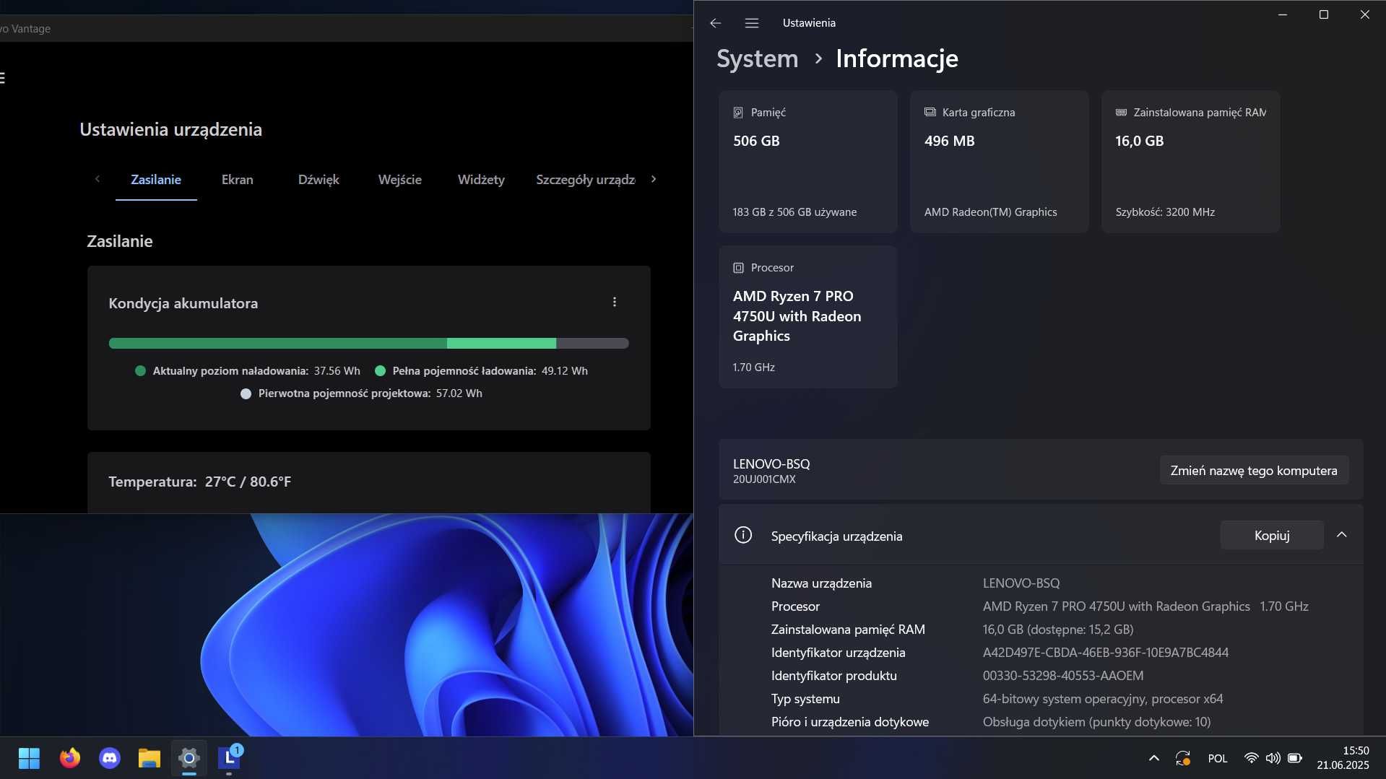The height and width of the screenshot is (779, 1386).
Task: Open the clock and date flyout
Action: tap(1343, 758)
